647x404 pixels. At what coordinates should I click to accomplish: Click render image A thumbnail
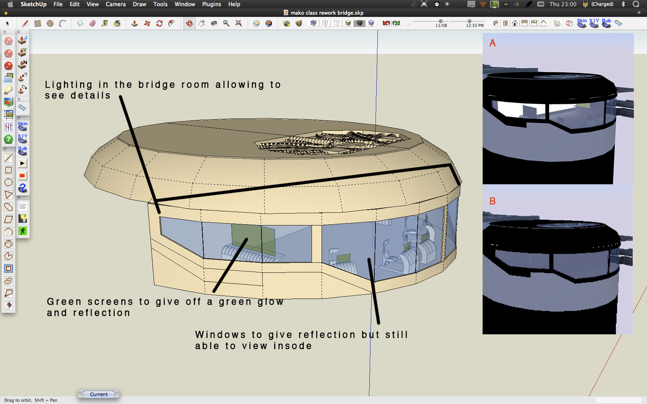(558, 109)
